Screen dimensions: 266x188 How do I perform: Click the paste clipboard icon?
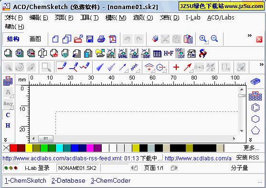[188, 39]
